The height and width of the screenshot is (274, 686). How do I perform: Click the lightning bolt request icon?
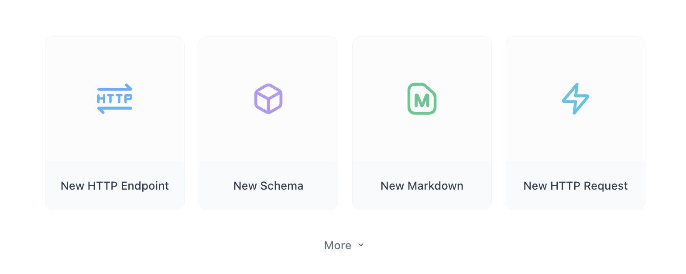(575, 99)
